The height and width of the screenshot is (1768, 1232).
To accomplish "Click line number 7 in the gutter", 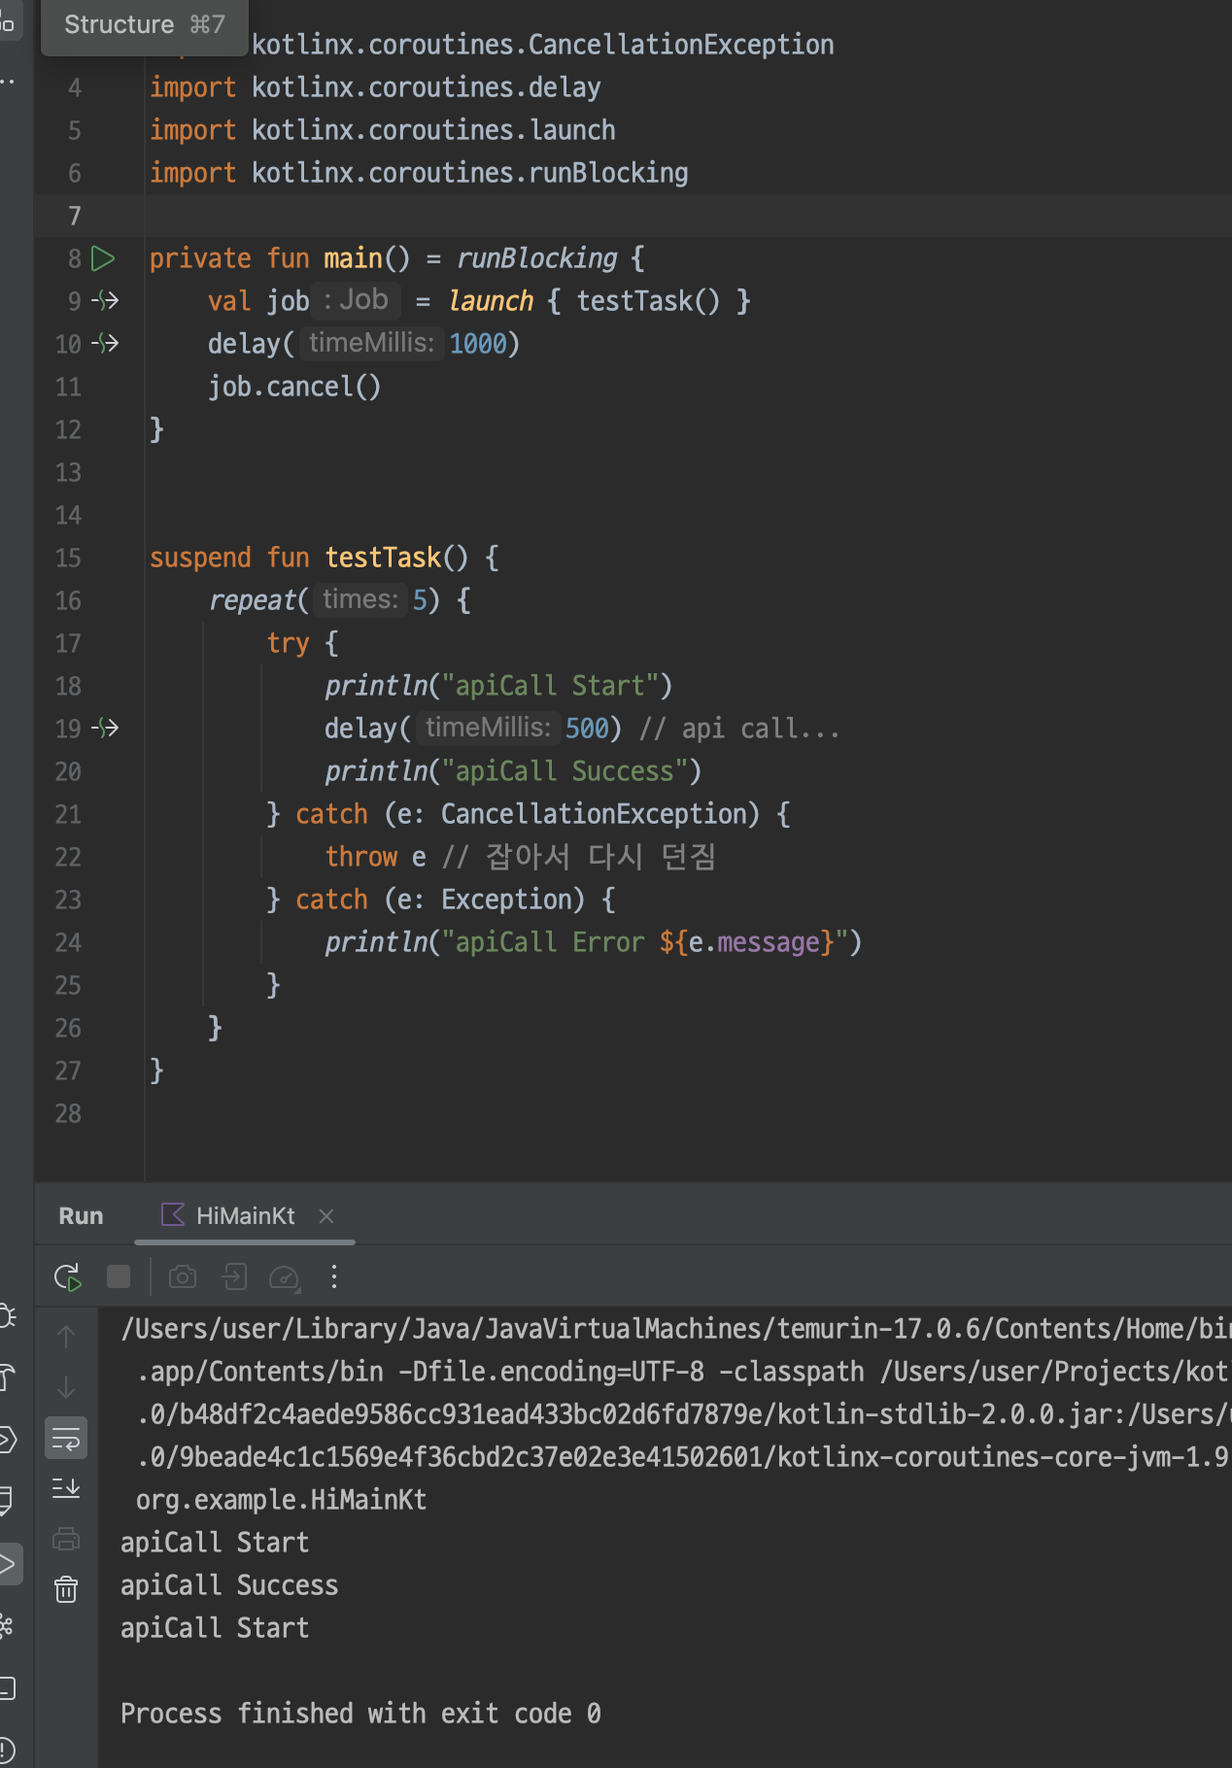I will 75,216.
